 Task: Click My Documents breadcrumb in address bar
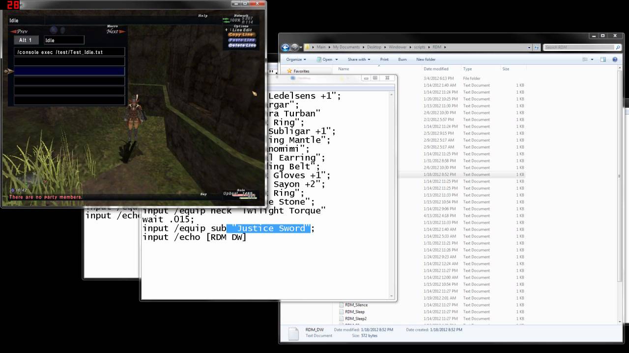coord(346,47)
